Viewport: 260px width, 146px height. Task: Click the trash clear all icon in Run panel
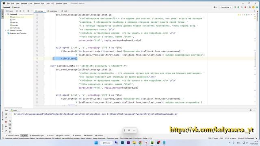tap(10, 131)
